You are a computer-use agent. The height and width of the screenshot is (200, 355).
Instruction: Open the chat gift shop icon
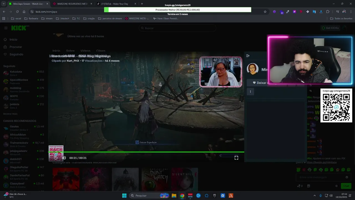click(x=308, y=186)
